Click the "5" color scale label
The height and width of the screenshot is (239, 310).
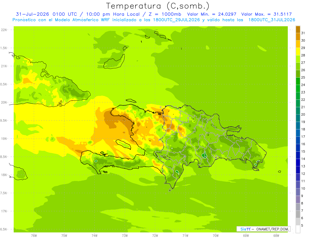pos(302,226)
